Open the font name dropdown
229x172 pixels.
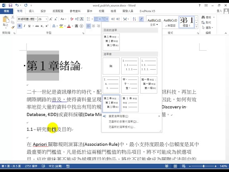tap(36, 19)
